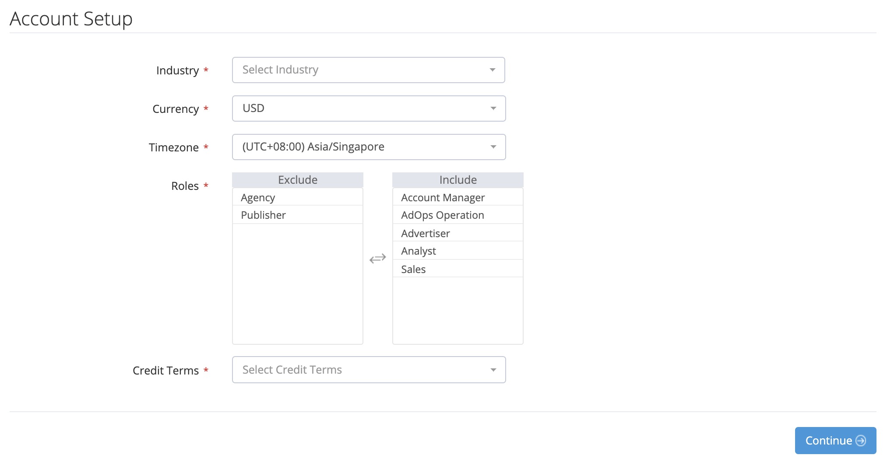Open the Select Industry dropdown
The image size is (887, 469).
point(359,70)
